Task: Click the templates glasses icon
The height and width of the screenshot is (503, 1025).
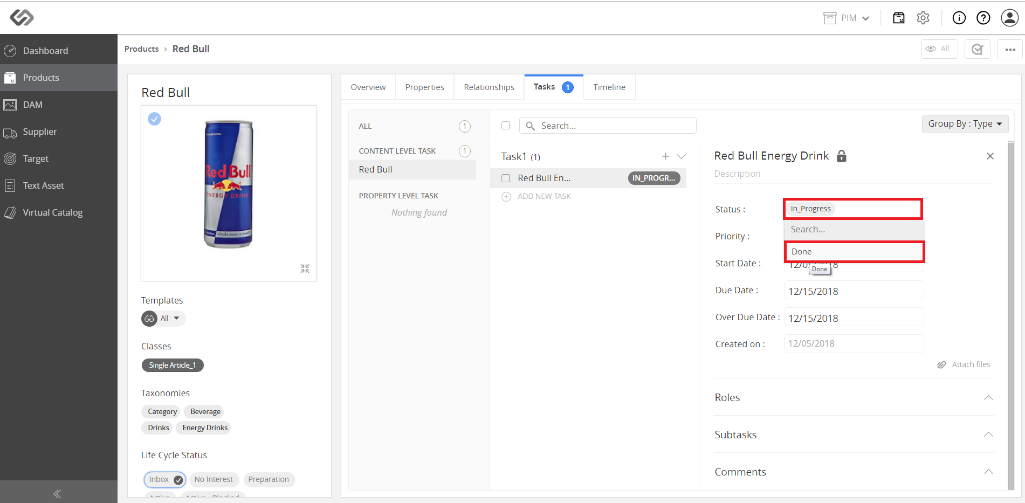Action: 149,319
